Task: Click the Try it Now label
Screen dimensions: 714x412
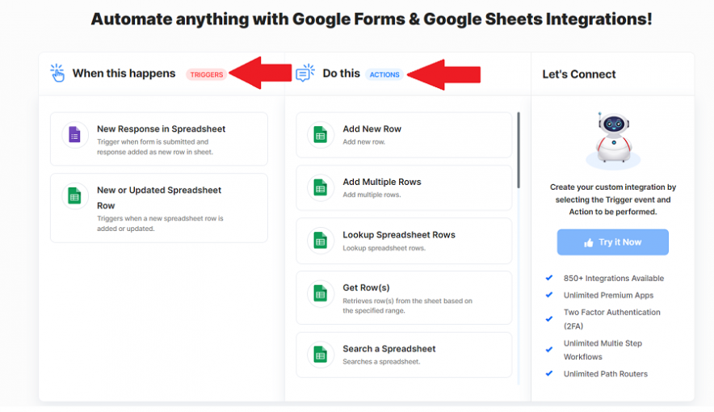Action: tap(619, 242)
